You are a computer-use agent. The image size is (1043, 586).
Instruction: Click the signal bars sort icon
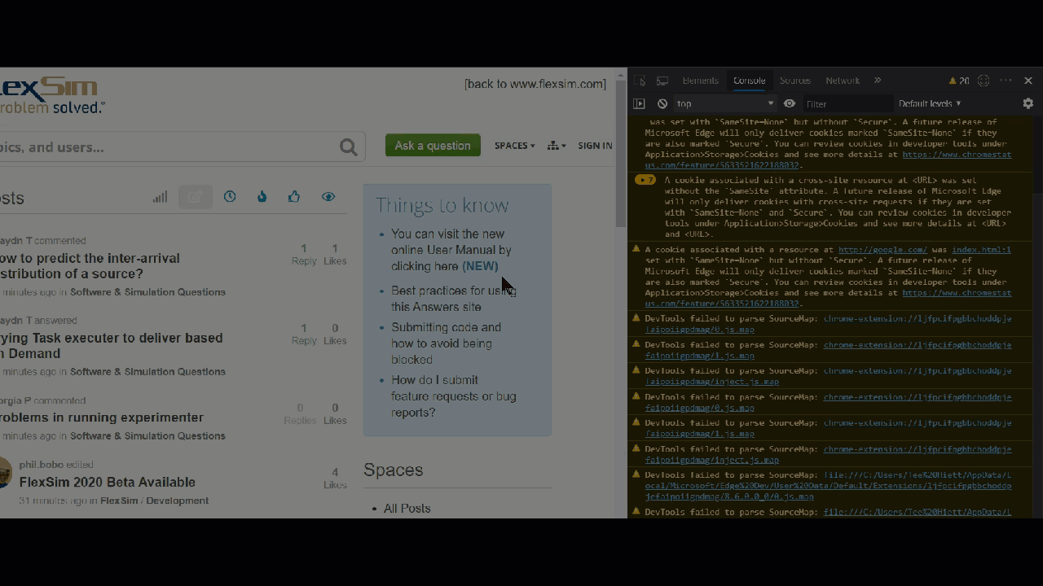160,197
